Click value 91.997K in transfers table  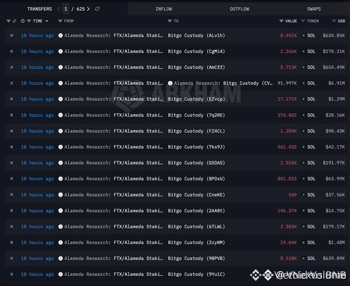(287, 83)
